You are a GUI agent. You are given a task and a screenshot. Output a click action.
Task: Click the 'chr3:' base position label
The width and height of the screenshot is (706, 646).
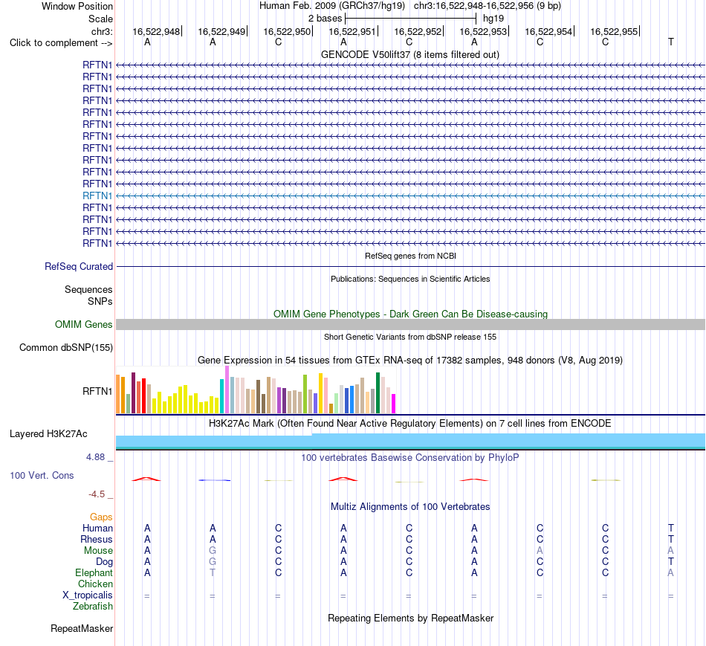click(x=102, y=31)
